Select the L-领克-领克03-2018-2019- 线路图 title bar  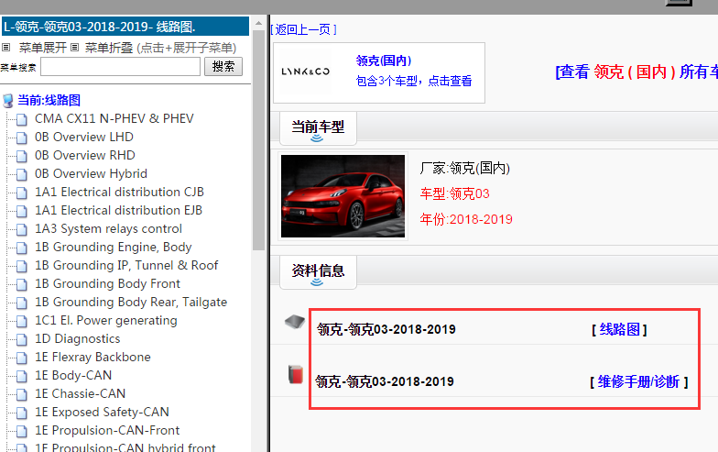click(125, 26)
